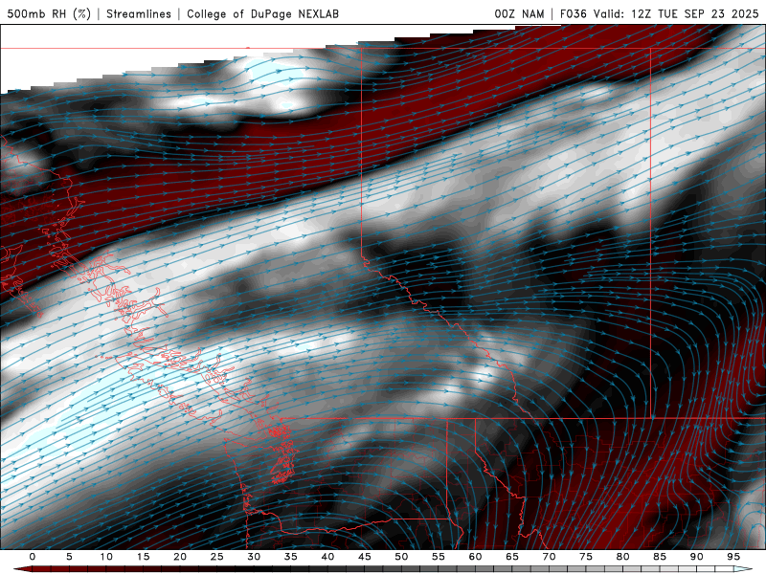Image resolution: width=766 pixels, height=574 pixels.
Task: Click the '40' value on color scale
Action: coord(327,557)
